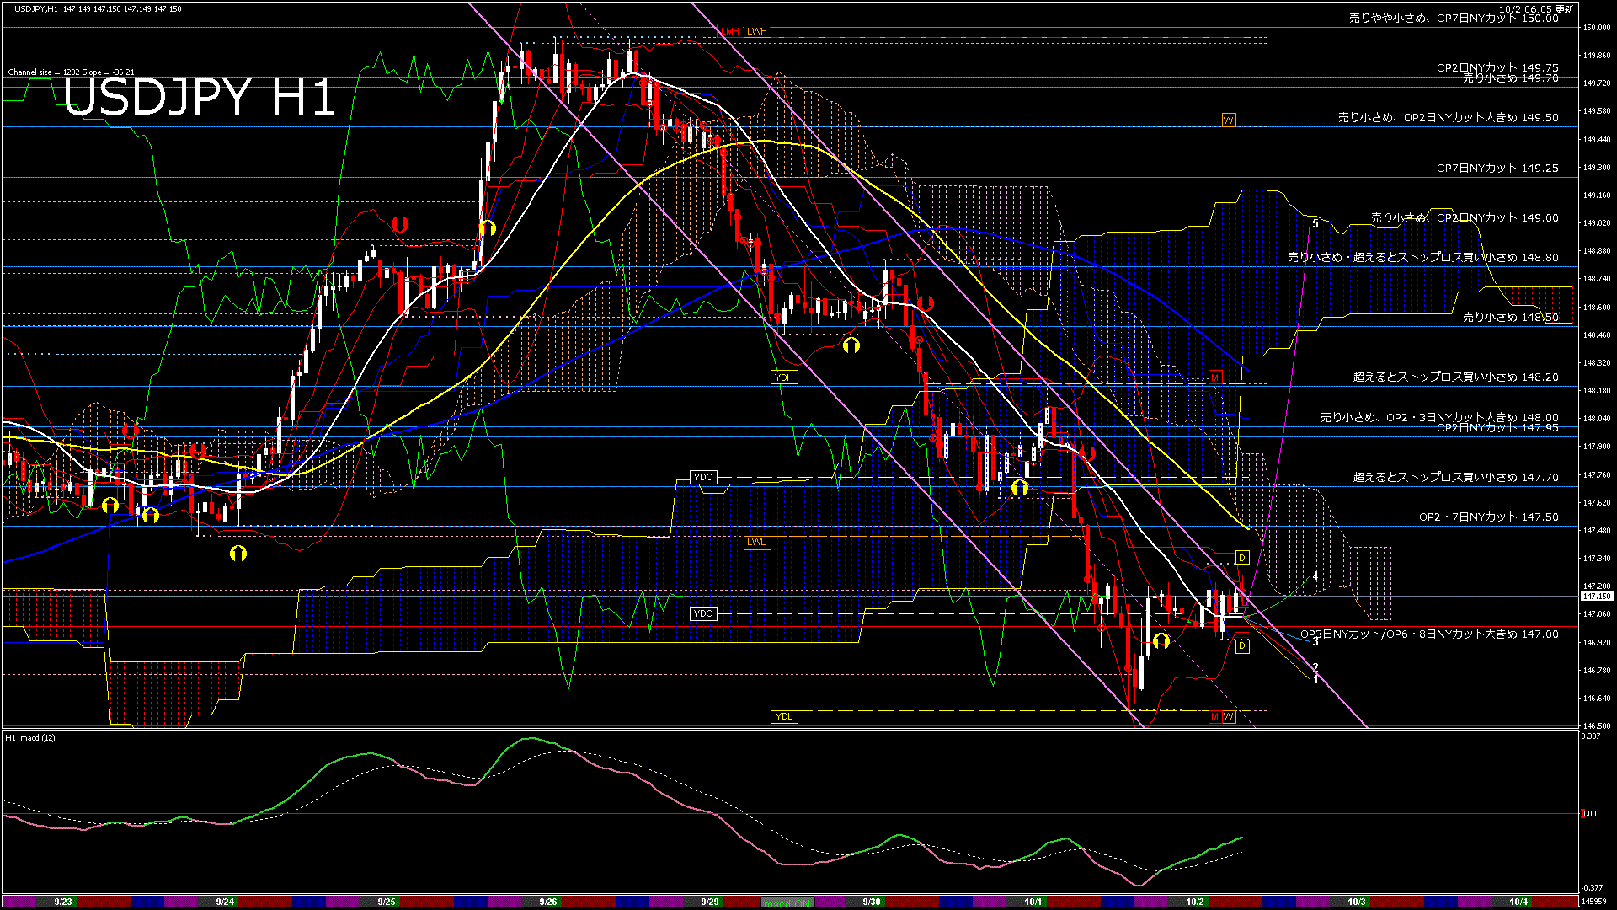Select the YDH yesterday-high label
This screenshot has height=910, width=1617.
(x=783, y=377)
